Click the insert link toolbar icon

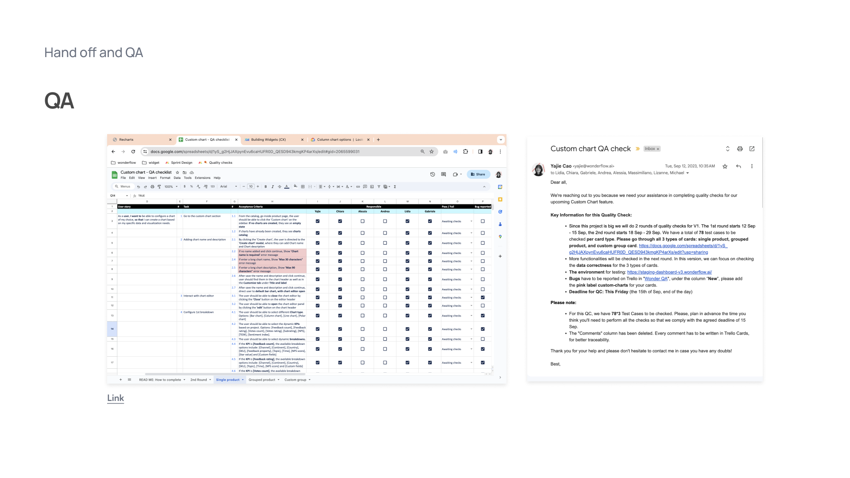(x=358, y=187)
